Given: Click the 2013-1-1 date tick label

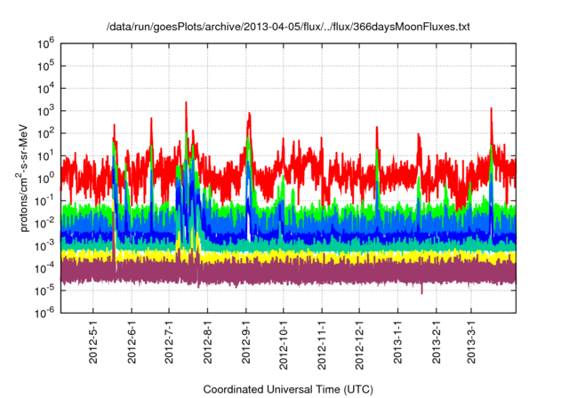Looking at the screenshot, I should (x=397, y=342).
